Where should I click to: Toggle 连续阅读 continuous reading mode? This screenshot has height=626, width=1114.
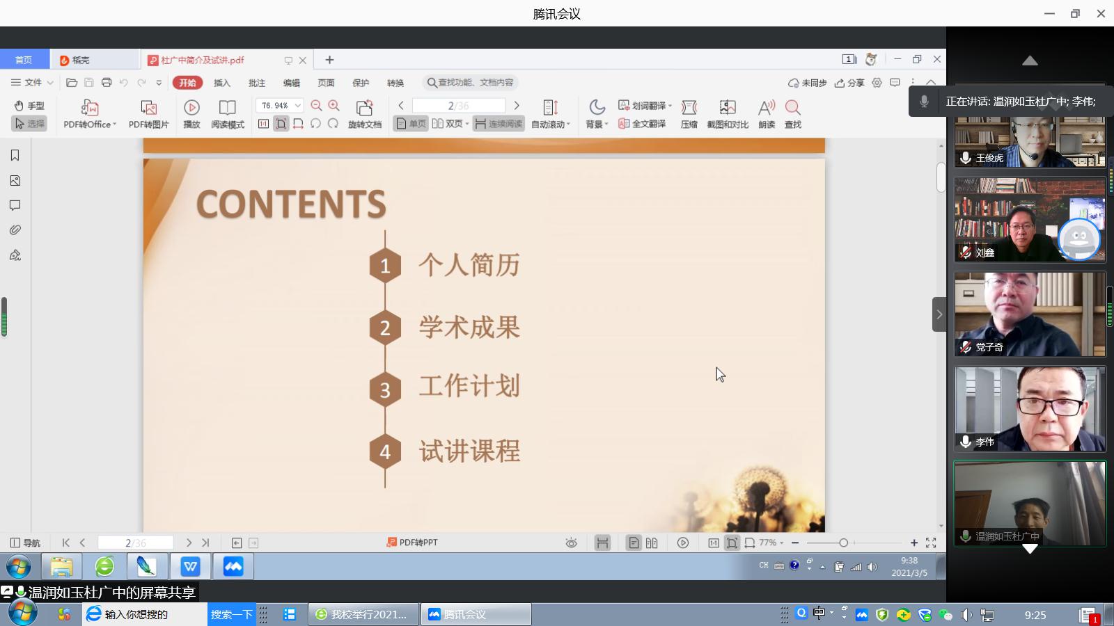point(499,124)
